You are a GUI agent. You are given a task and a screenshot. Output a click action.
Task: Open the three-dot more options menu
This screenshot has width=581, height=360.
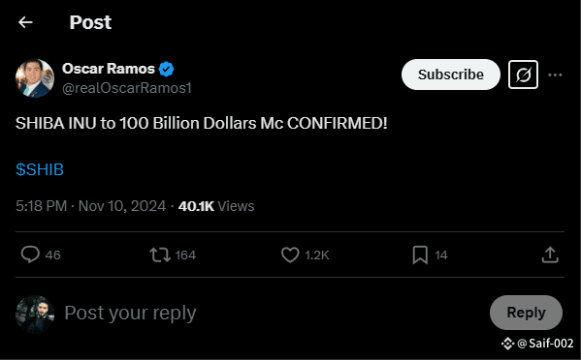click(x=555, y=75)
